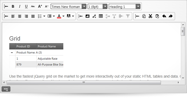The height and width of the screenshot is (98, 187).
Task: Click the insert hyperlink icon
Action: tap(94, 16)
